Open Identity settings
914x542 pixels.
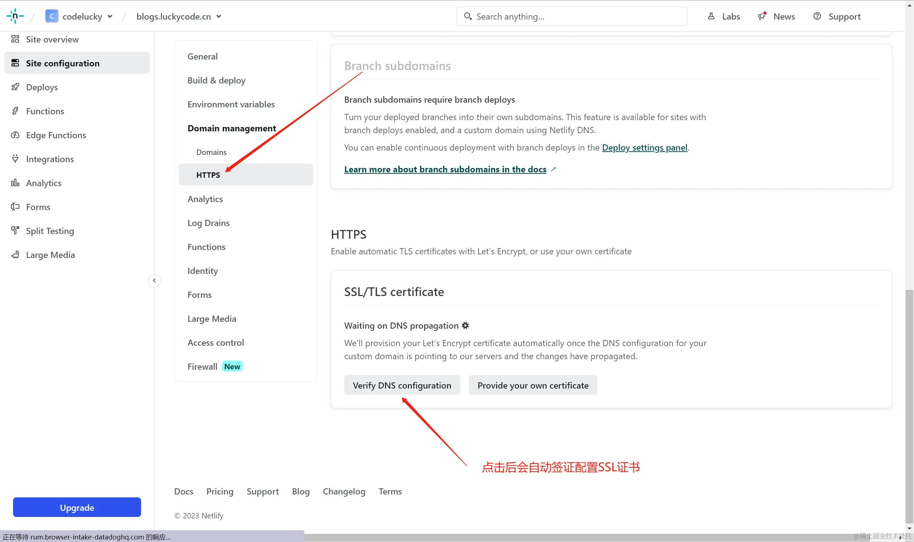click(x=203, y=271)
